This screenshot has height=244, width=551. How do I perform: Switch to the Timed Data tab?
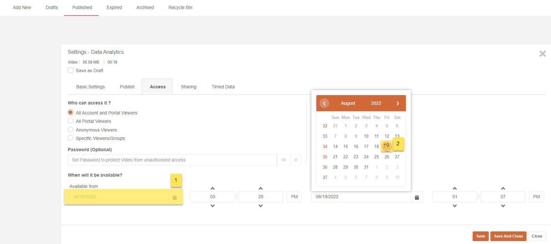[223, 87]
